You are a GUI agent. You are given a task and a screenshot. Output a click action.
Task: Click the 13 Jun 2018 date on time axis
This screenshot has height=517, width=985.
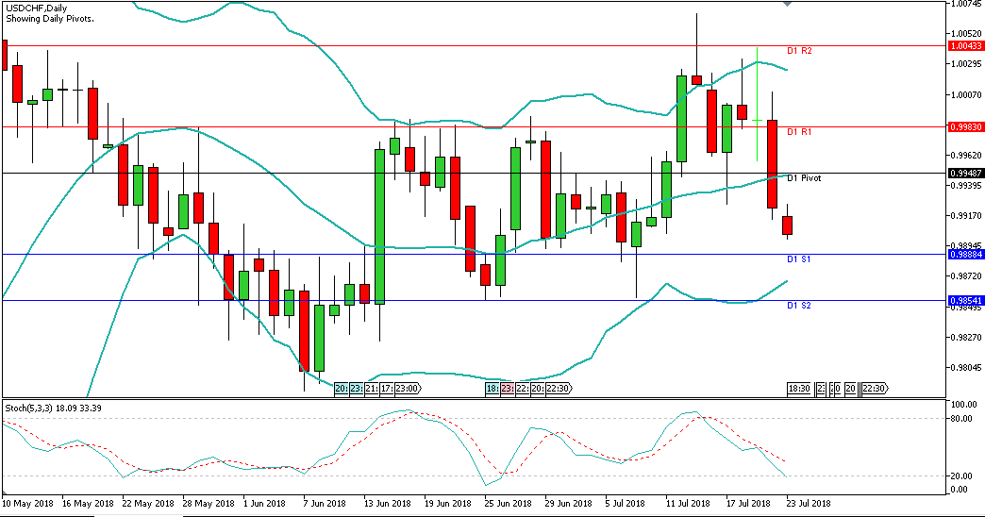click(x=387, y=503)
